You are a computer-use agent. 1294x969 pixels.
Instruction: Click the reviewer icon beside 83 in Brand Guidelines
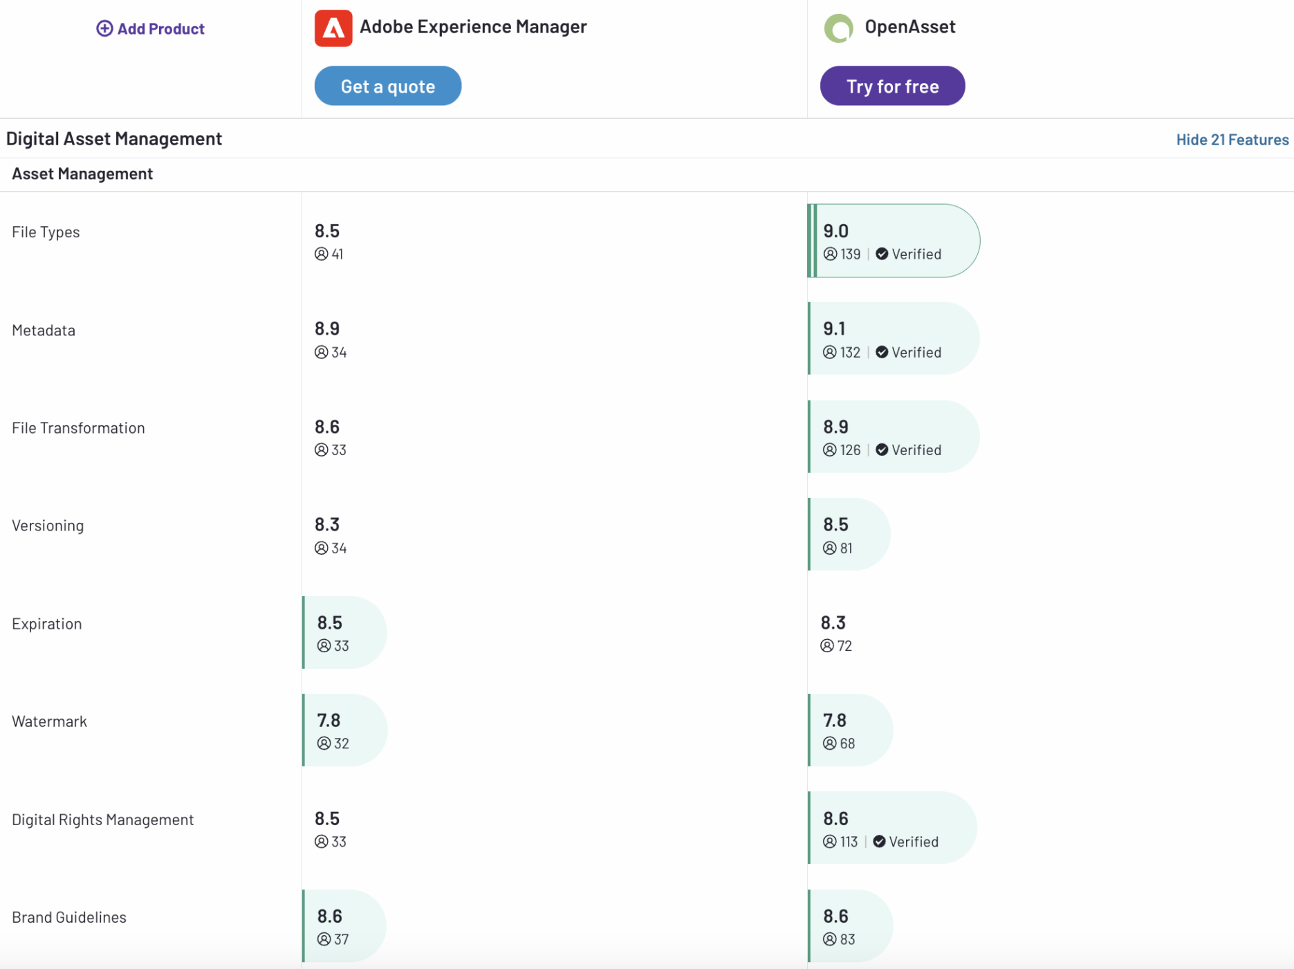click(830, 939)
